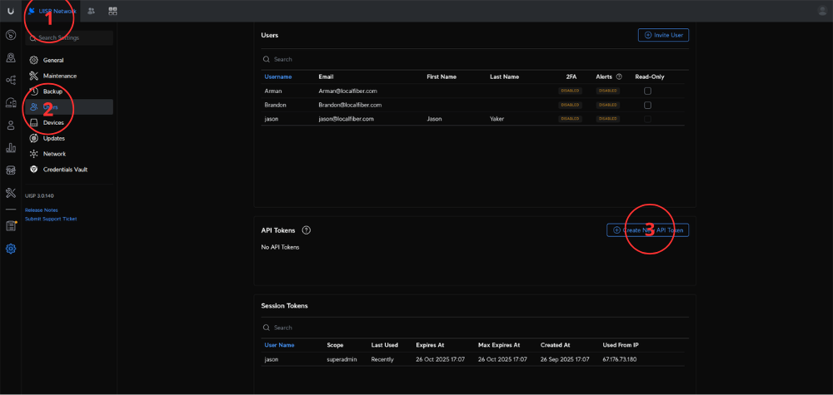Screen dimensions: 833x395
Task: Toggle Read-Only checkbox for Arman
Action: pyautogui.click(x=647, y=91)
